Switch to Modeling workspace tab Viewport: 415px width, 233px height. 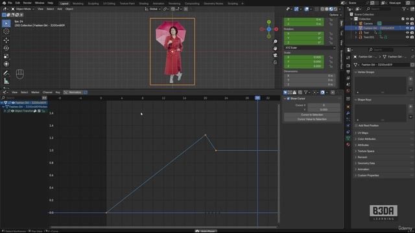(x=78, y=3)
